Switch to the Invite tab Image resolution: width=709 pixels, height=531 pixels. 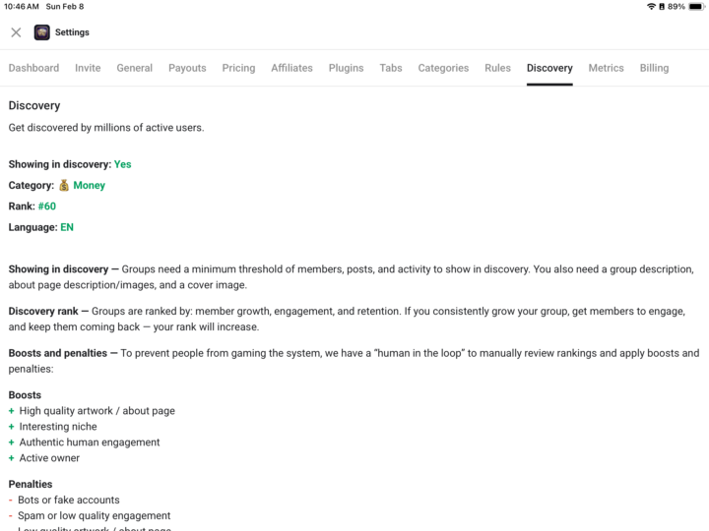pyautogui.click(x=88, y=68)
